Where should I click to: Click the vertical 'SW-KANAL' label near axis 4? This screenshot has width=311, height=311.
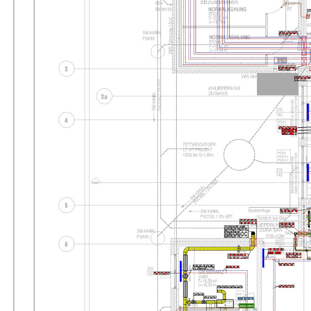(154, 101)
